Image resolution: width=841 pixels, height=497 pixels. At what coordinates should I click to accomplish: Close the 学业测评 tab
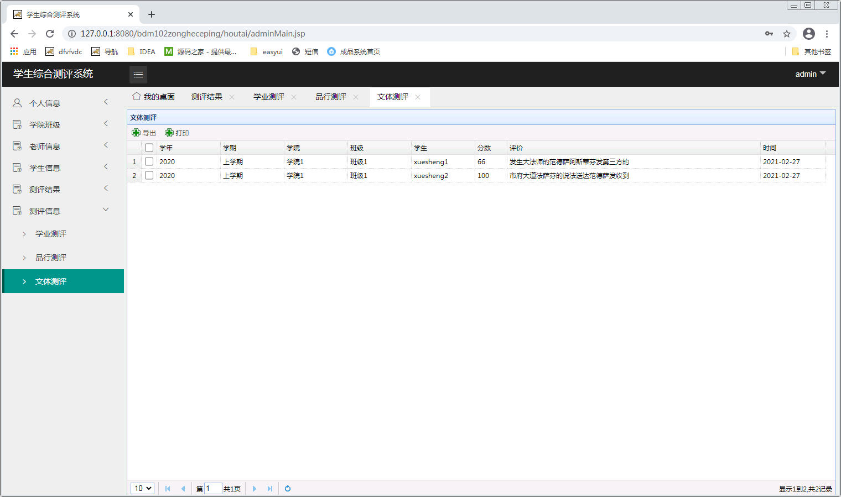294,97
